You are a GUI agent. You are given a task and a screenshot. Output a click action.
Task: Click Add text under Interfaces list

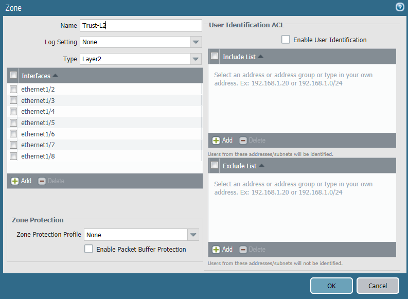click(26, 181)
